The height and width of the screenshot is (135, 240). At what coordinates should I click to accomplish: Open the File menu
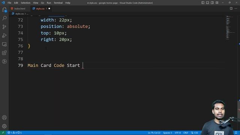tap(9, 3)
